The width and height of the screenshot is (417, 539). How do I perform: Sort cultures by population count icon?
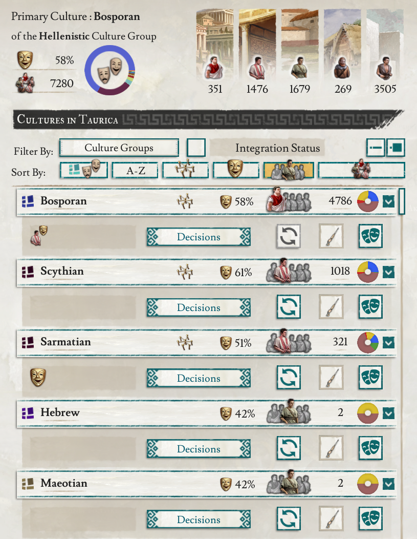point(361,170)
